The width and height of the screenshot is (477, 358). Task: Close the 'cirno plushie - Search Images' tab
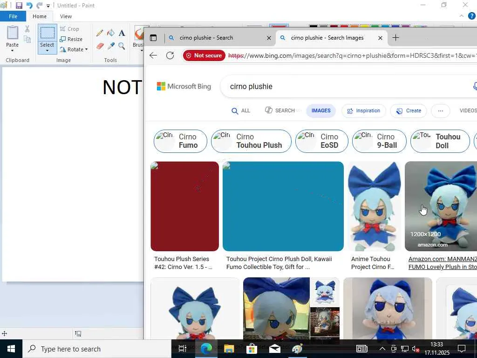click(380, 38)
